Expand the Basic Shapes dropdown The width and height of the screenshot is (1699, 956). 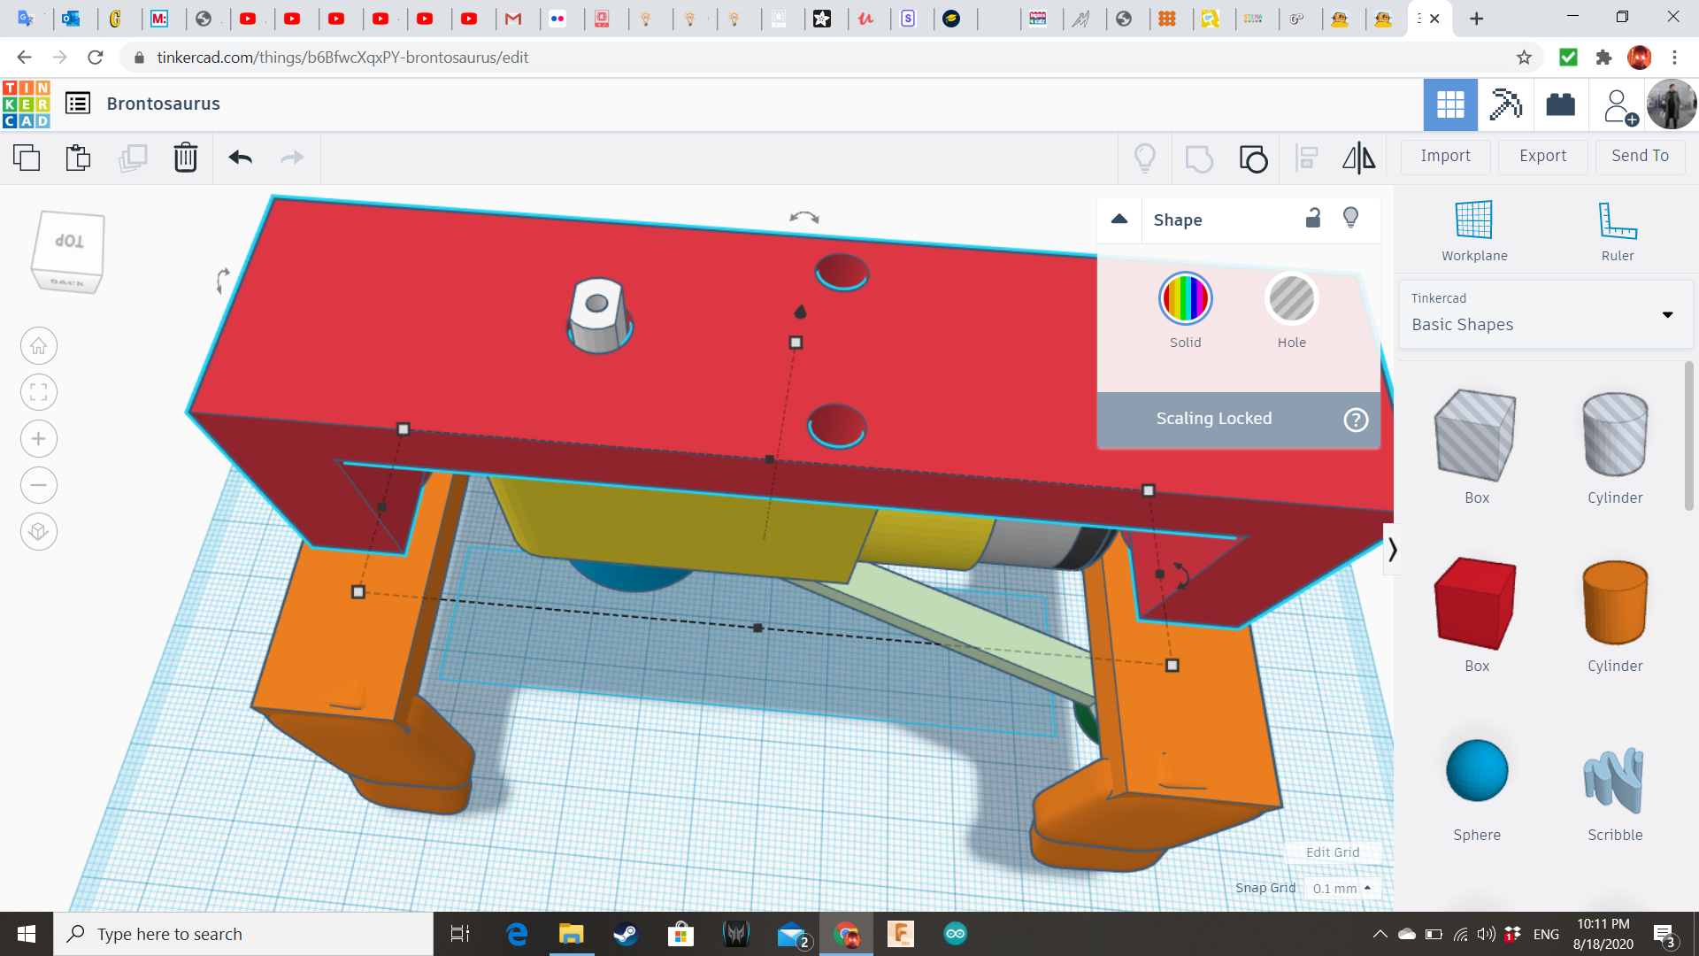coord(1667,314)
